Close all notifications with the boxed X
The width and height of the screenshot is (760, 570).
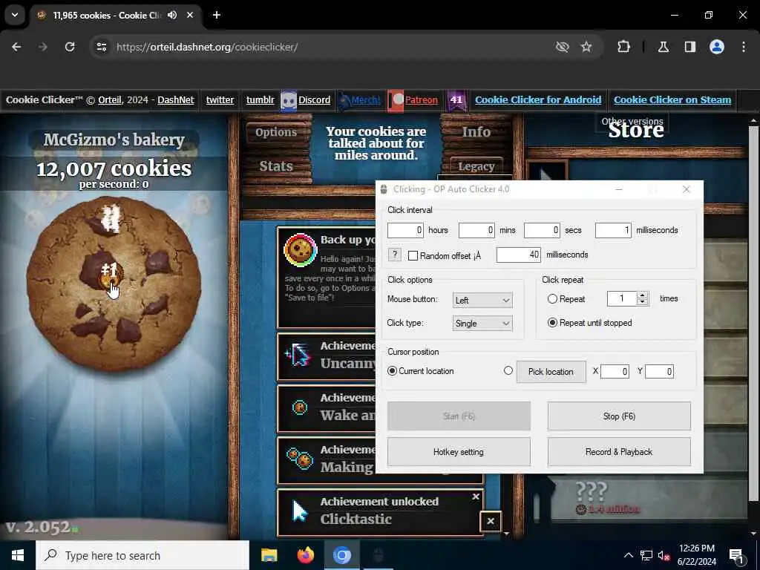[491, 521]
